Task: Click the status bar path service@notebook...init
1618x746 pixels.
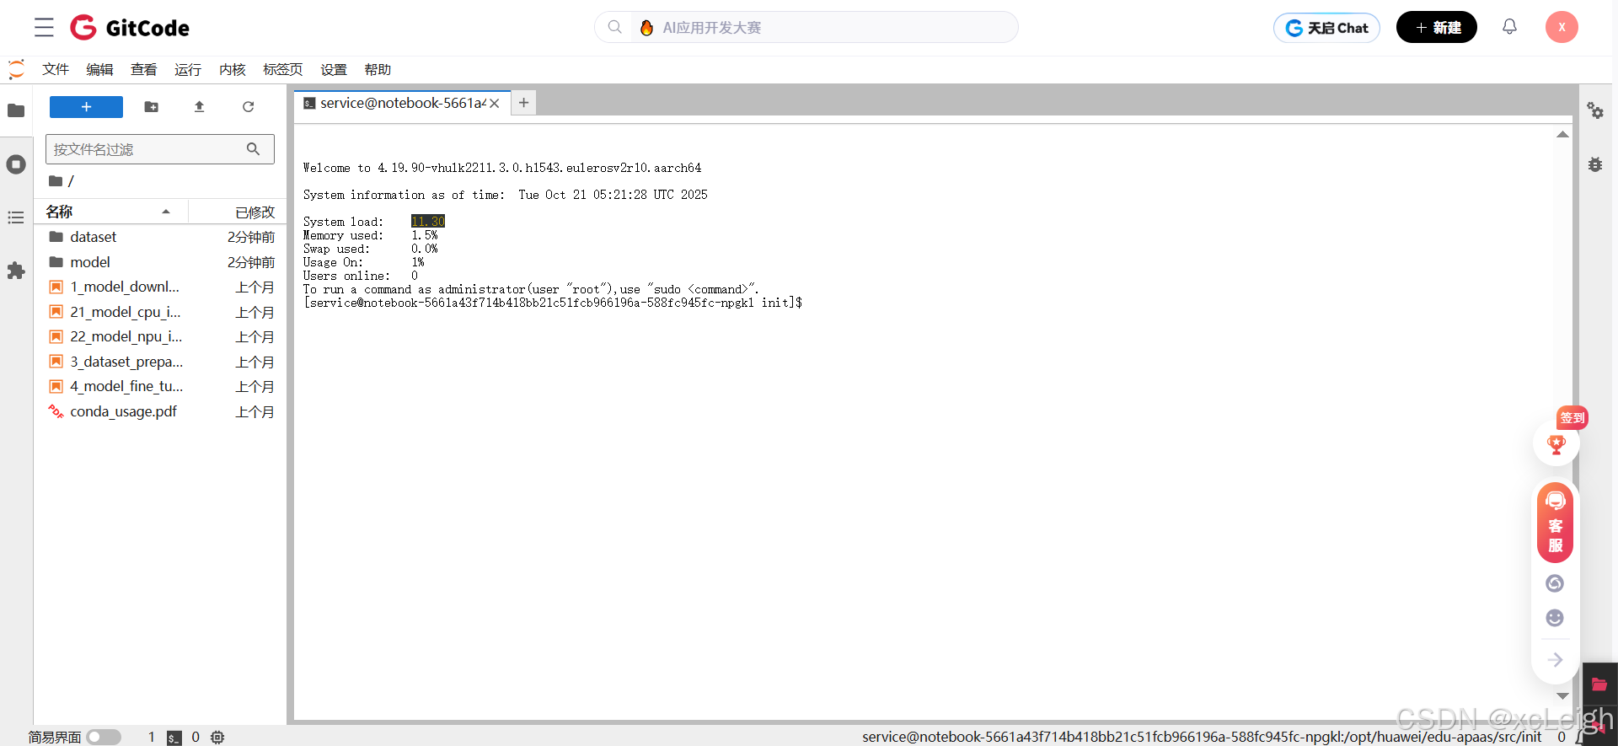Action: (1202, 737)
